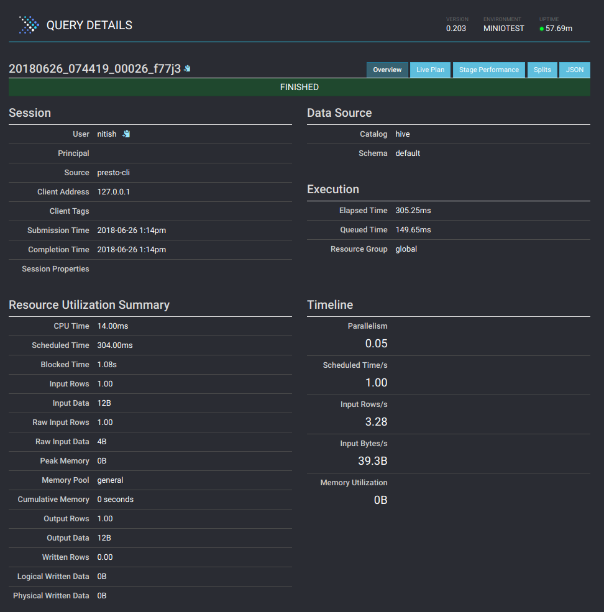The width and height of the screenshot is (604, 612).
Task: Click the QUERY DETAILS page title
Action: (x=89, y=25)
